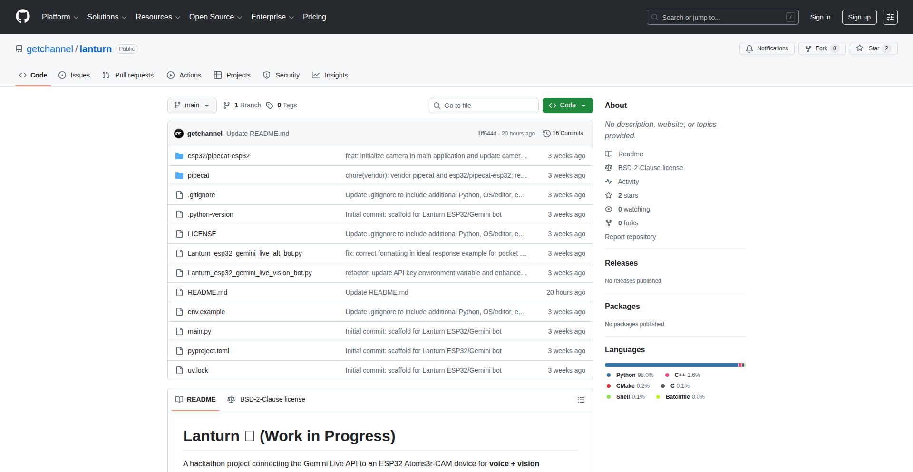The width and height of the screenshot is (913, 472).
Task: Open the Pull requests tab
Action: tap(128, 75)
